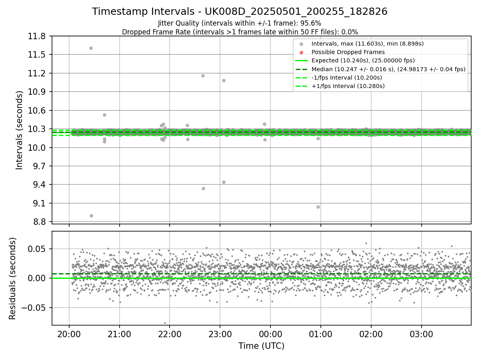
Task: Click the '02:00' x-axis tick label
Action: (x=371, y=334)
